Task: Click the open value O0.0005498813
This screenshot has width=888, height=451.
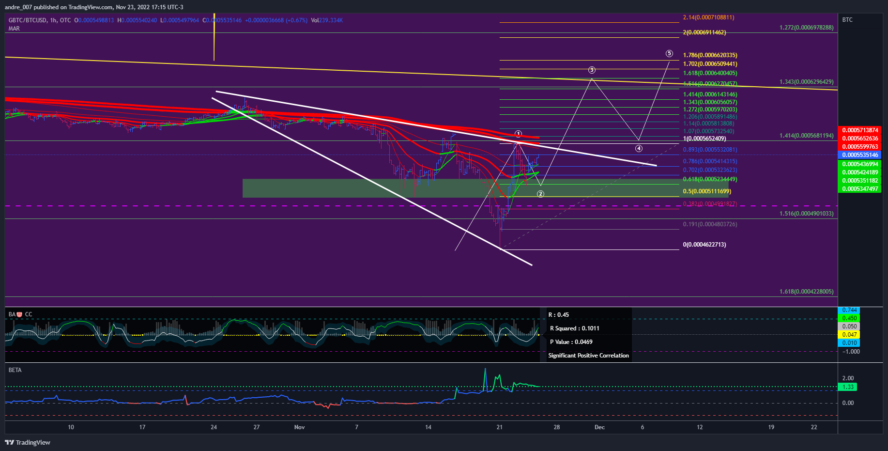Action: (x=94, y=20)
